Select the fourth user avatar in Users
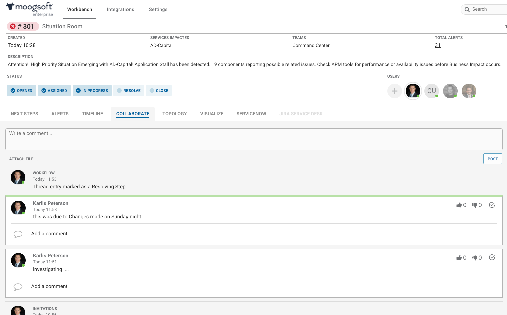The image size is (507, 315). pyautogui.click(x=469, y=91)
